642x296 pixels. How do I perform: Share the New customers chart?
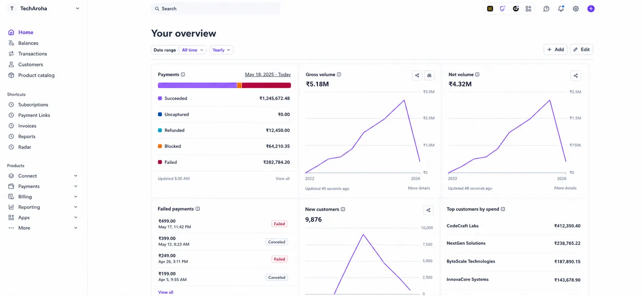[428, 210]
